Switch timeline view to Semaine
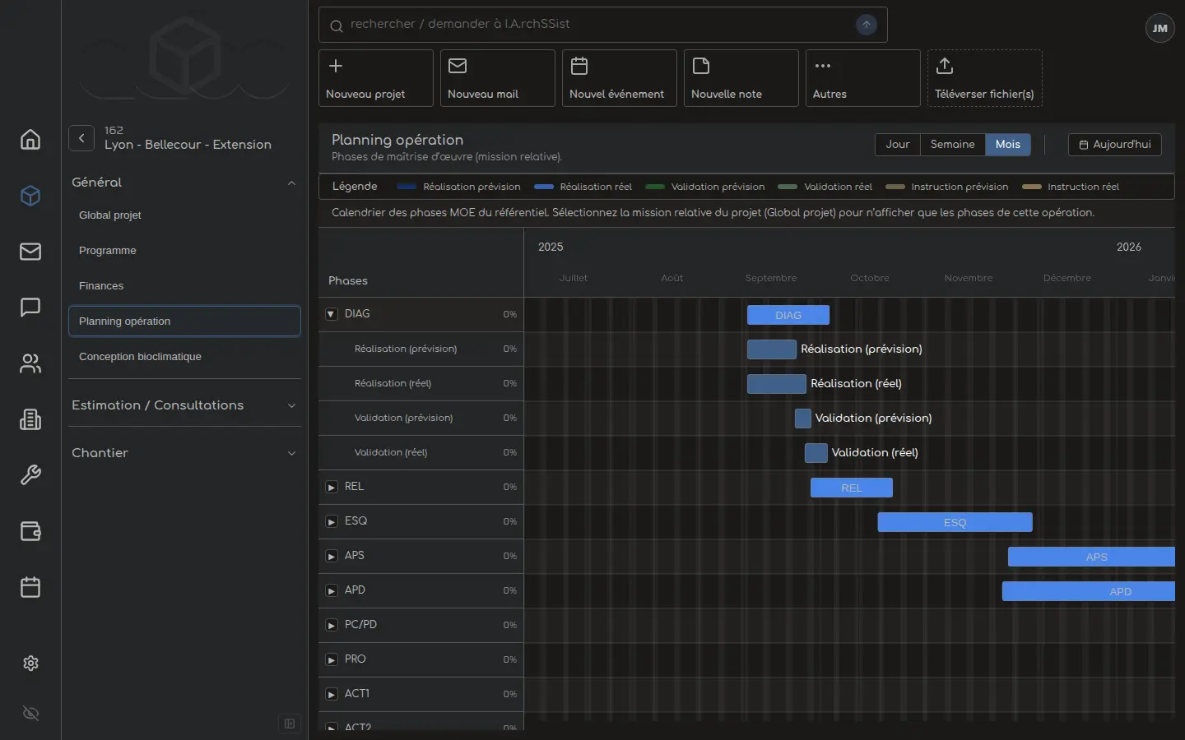The width and height of the screenshot is (1185, 740). [952, 145]
